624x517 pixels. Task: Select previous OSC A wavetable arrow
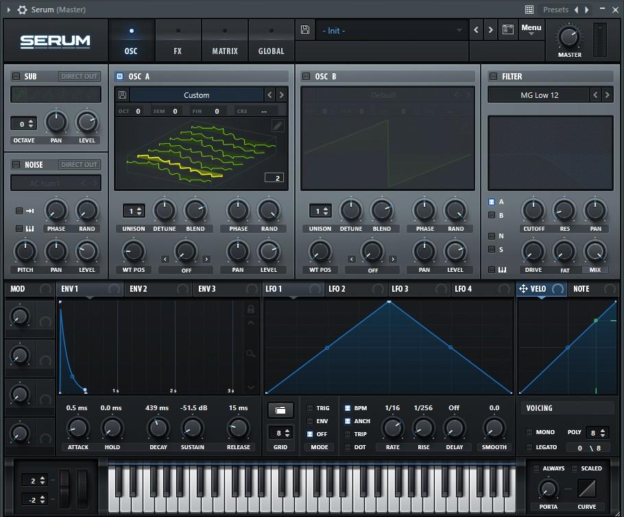[269, 94]
